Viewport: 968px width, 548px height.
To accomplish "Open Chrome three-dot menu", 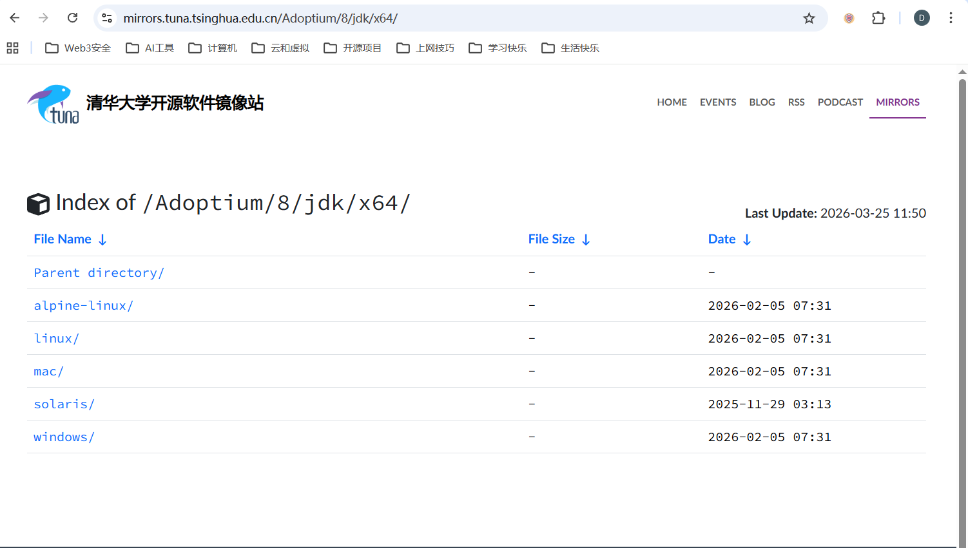I will click(x=951, y=18).
